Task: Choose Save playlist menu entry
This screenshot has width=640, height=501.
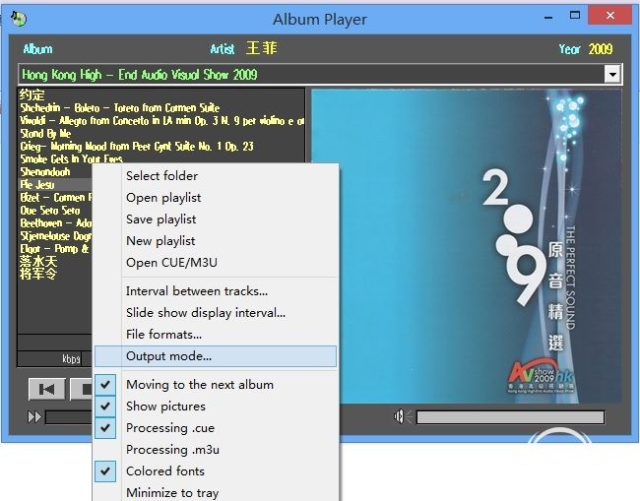Action: pyautogui.click(x=216, y=219)
